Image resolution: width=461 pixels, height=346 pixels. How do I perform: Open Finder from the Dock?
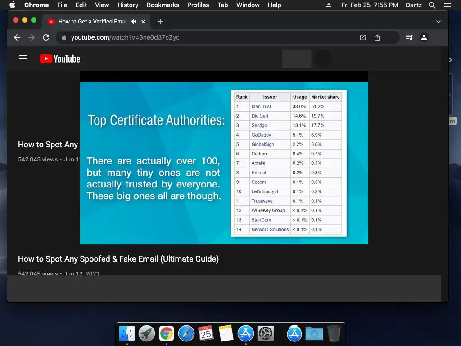pos(127,334)
